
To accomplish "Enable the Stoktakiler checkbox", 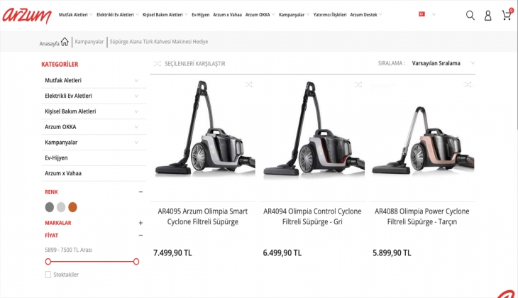I will (x=48, y=275).
